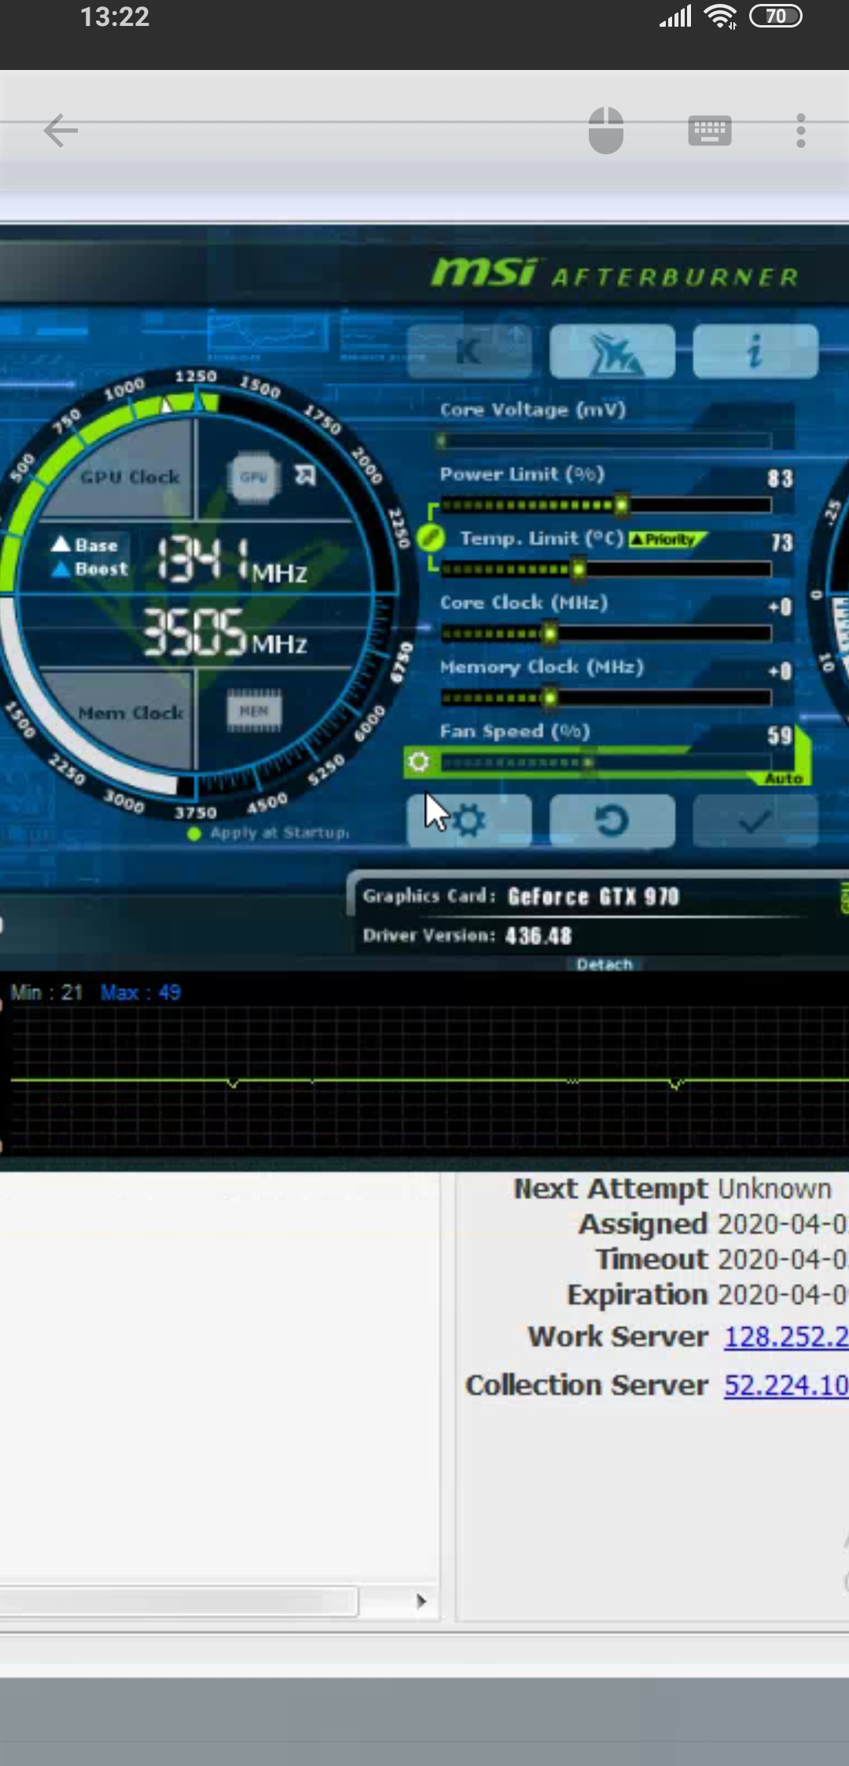
Task: Click the pin icon beside GPU chip
Action: tap(305, 475)
